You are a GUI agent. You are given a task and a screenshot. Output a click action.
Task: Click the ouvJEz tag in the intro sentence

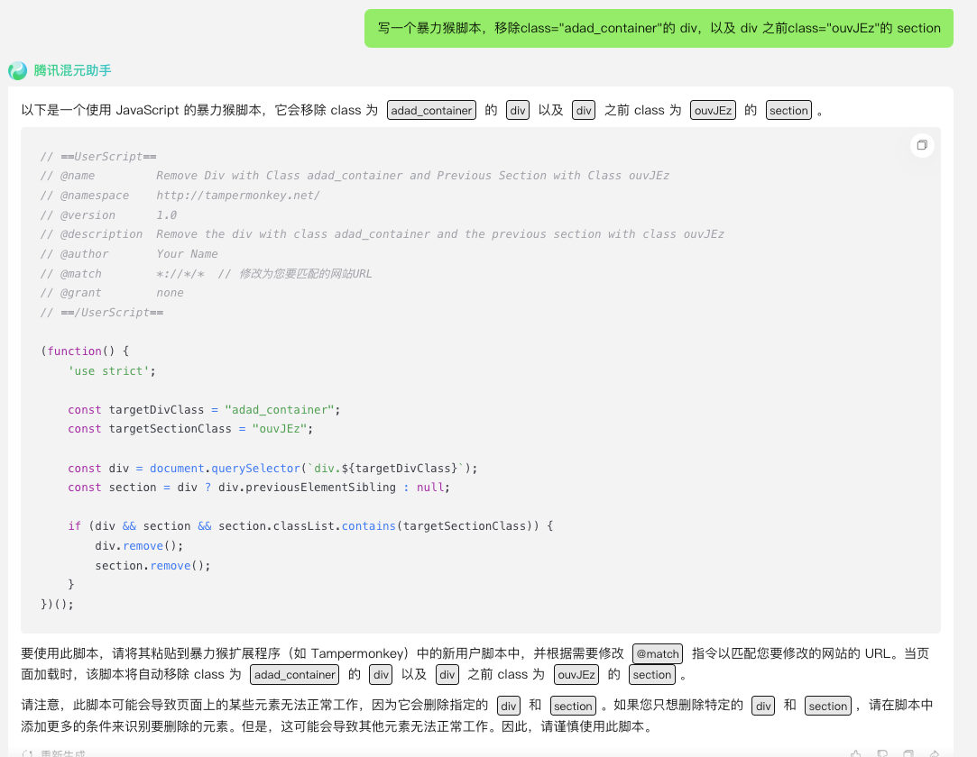pyautogui.click(x=713, y=110)
